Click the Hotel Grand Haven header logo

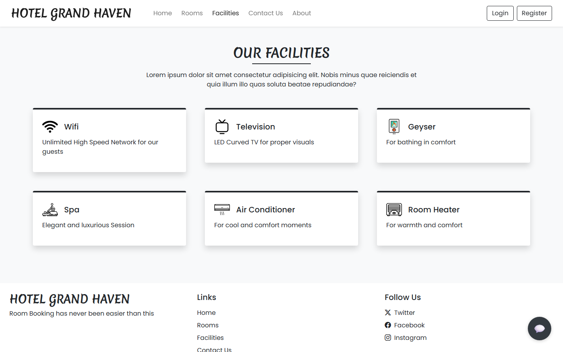(x=71, y=13)
